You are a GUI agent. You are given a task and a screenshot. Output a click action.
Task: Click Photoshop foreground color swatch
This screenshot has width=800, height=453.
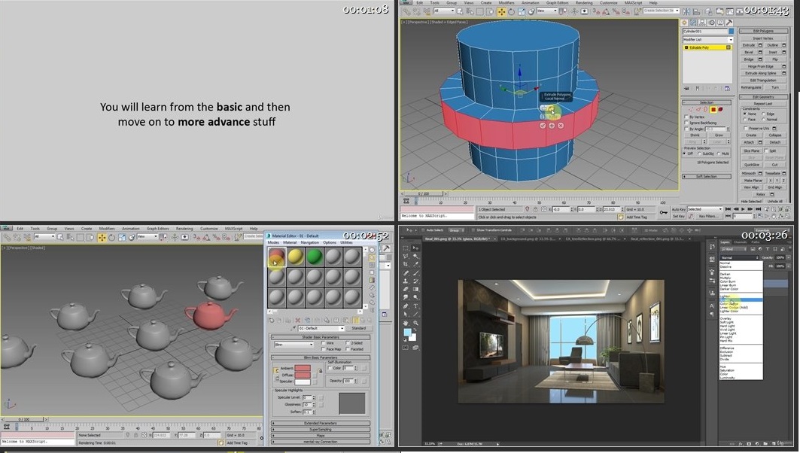coord(407,333)
